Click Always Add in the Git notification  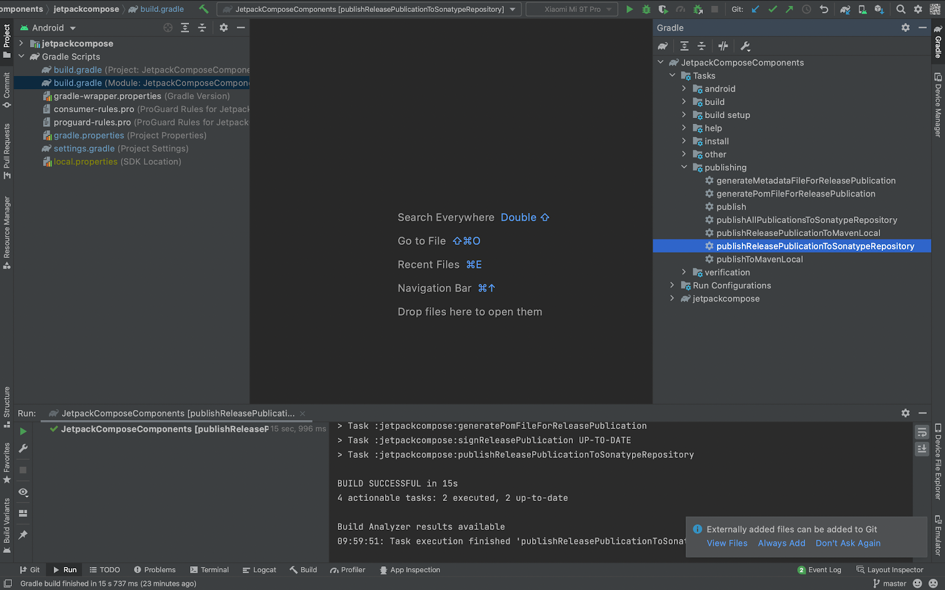pyautogui.click(x=781, y=543)
